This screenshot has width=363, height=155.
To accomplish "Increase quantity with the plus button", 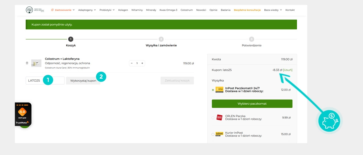I will pos(142,63).
